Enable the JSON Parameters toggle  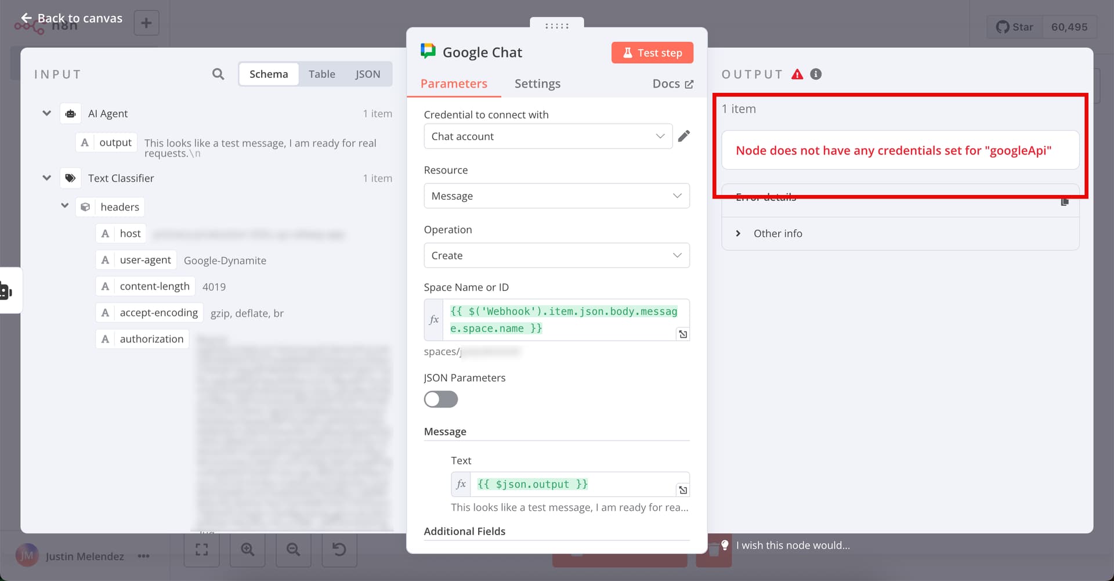(x=440, y=399)
